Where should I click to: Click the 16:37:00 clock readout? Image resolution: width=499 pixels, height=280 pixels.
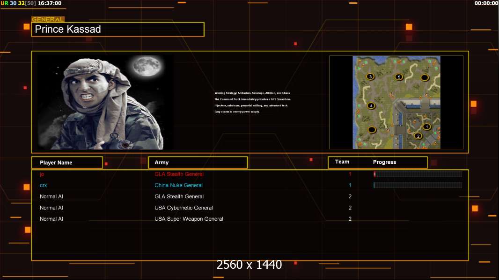[50, 3]
